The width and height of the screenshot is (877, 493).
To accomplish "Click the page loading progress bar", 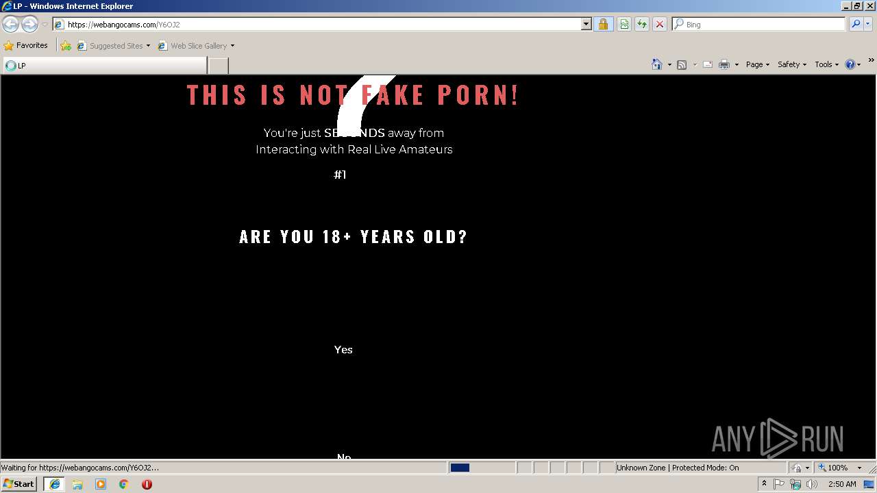I will coord(482,468).
